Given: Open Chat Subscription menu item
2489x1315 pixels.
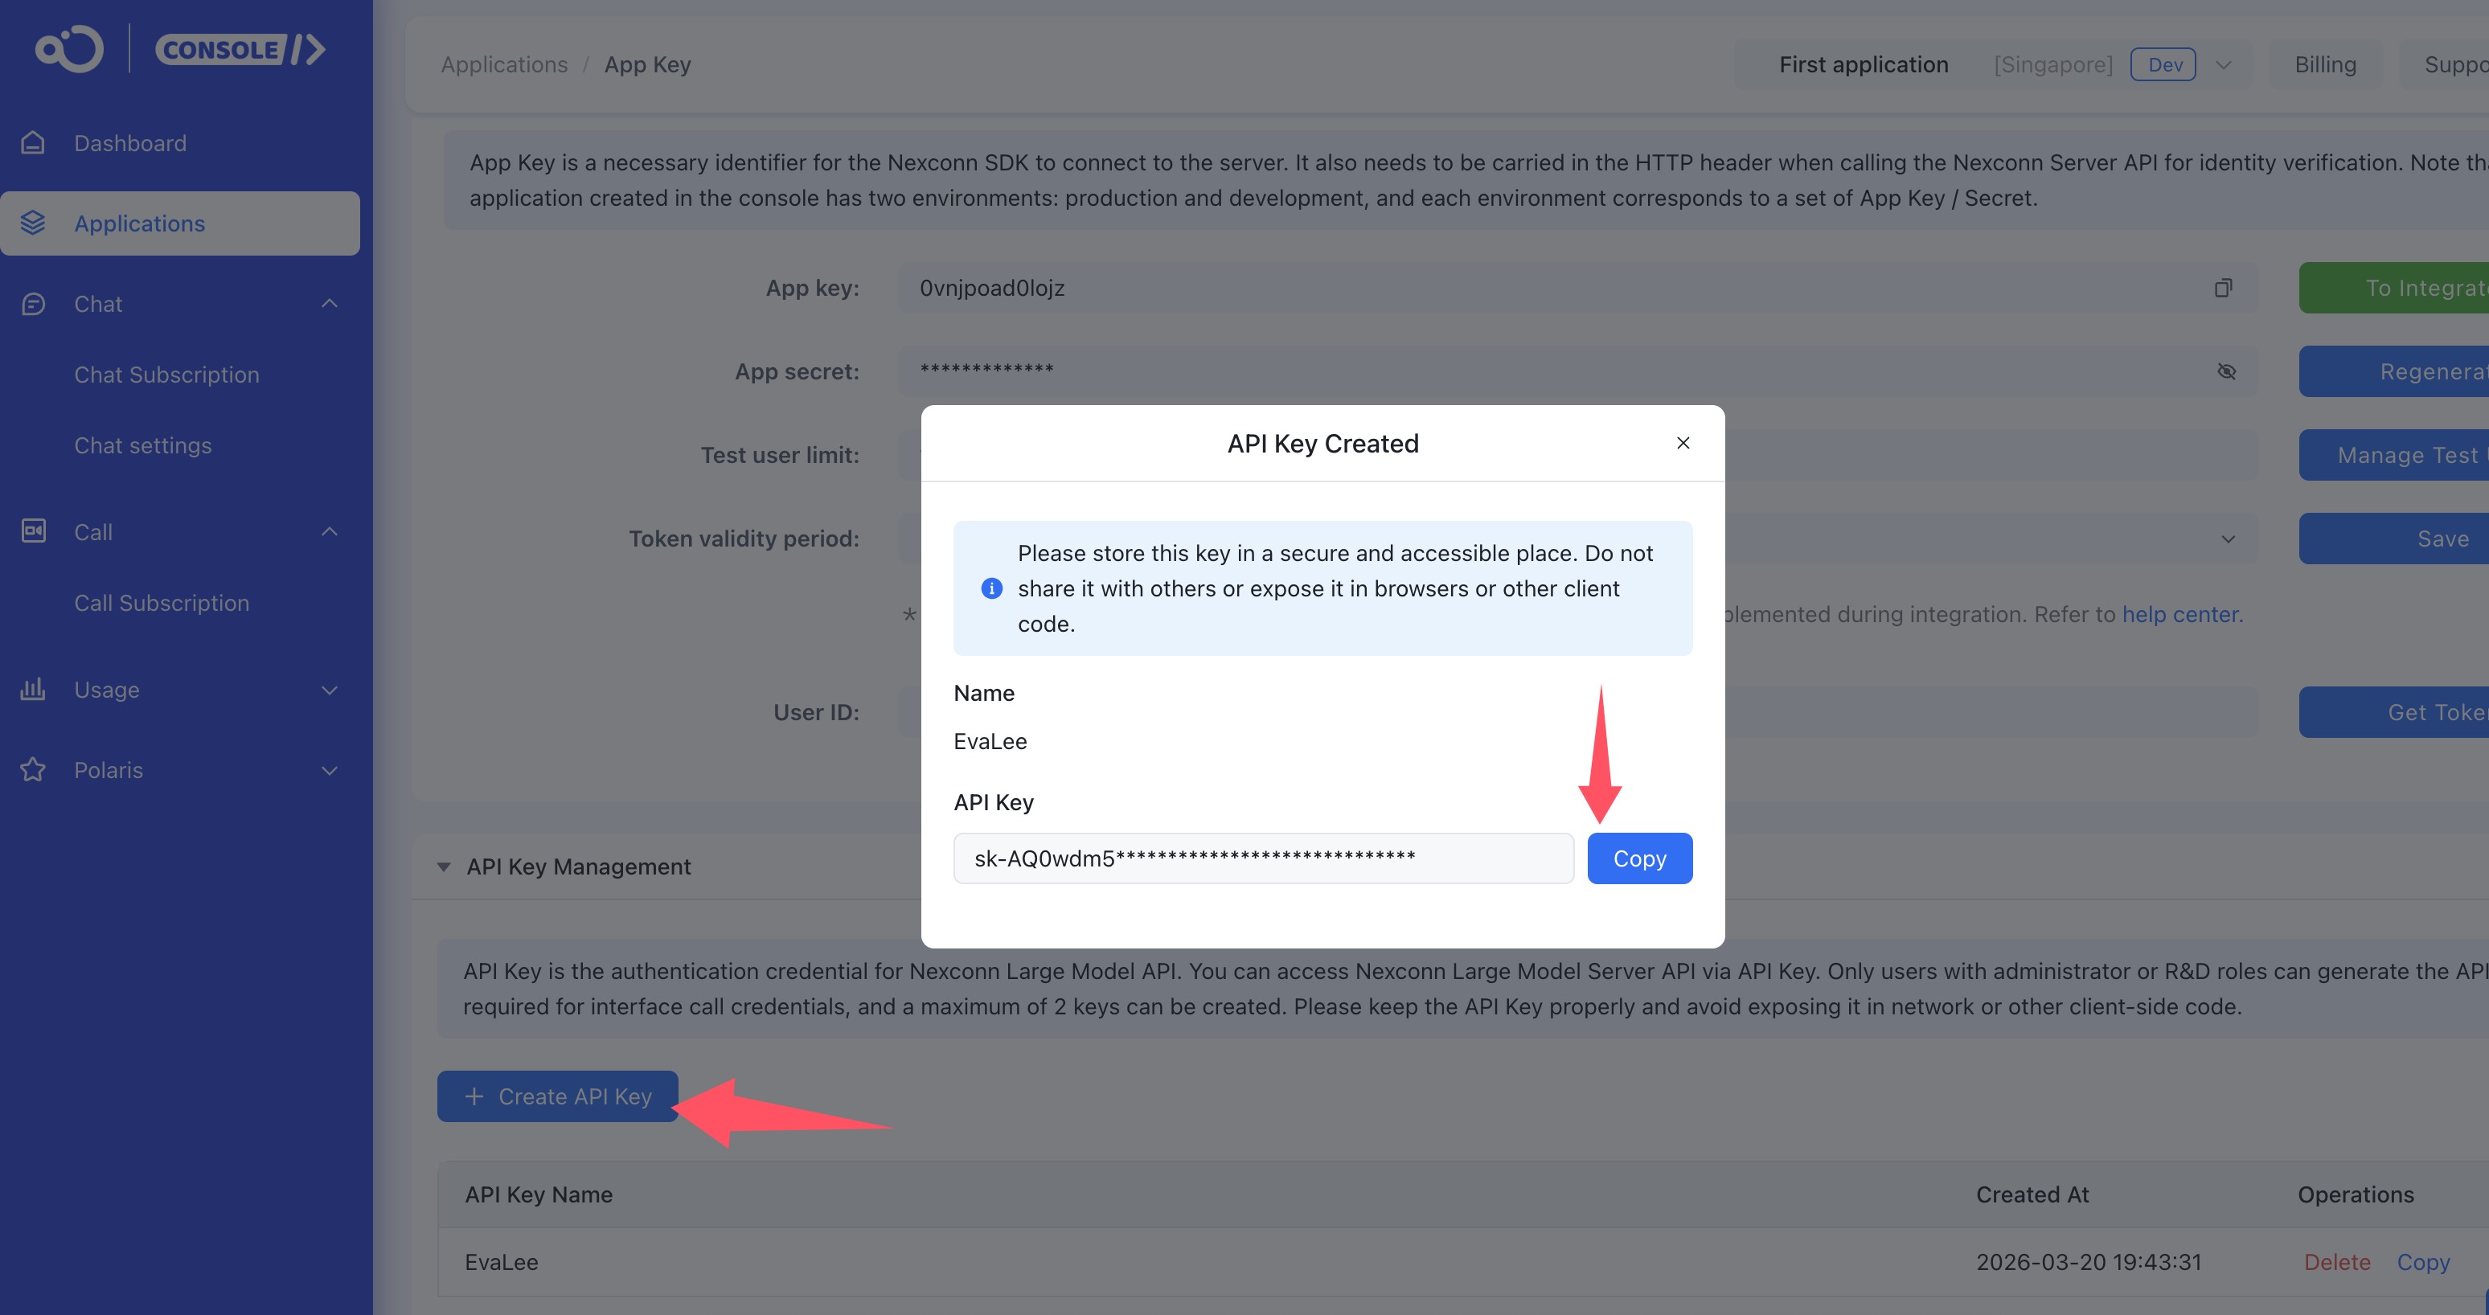Looking at the screenshot, I should tap(167, 375).
